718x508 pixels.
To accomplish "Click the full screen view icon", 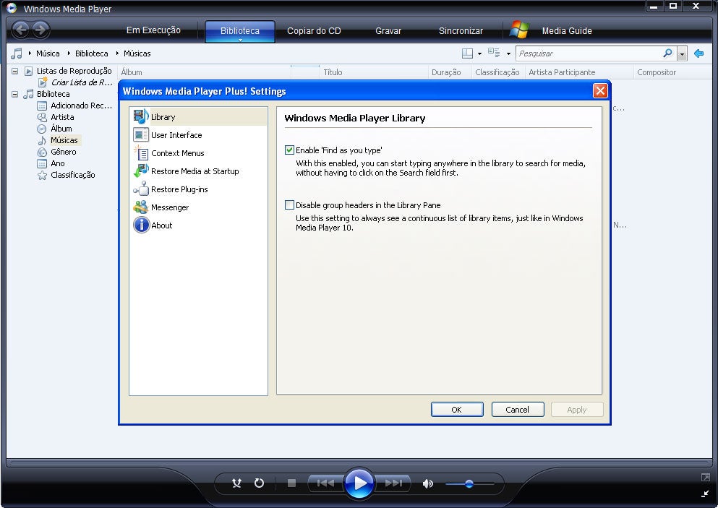I will point(705,478).
